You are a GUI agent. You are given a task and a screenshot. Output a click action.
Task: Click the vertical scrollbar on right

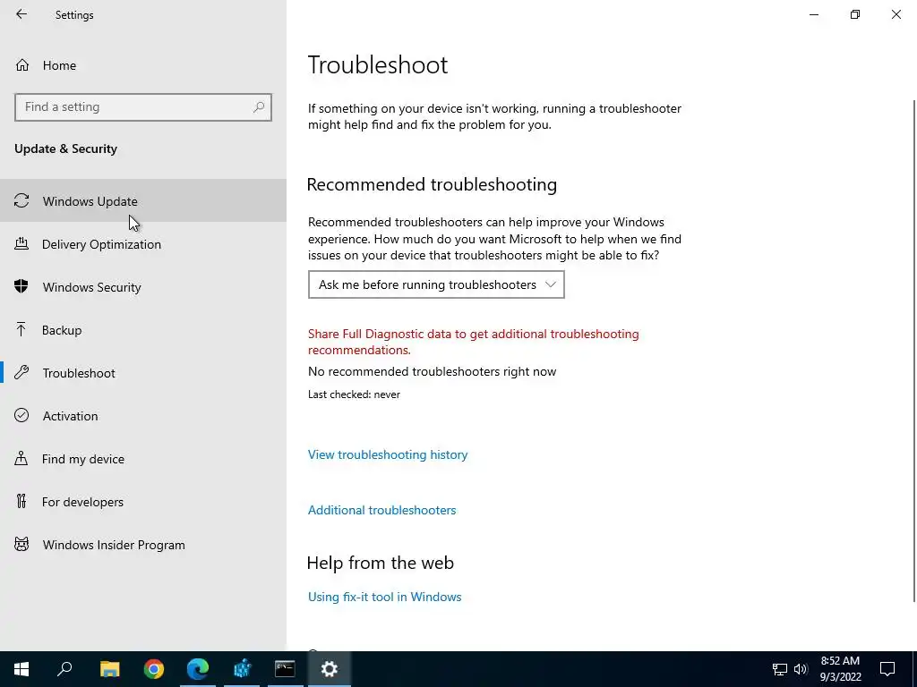[x=914, y=351]
